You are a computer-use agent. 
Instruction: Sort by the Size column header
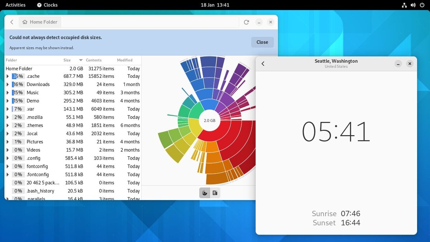[67, 60]
